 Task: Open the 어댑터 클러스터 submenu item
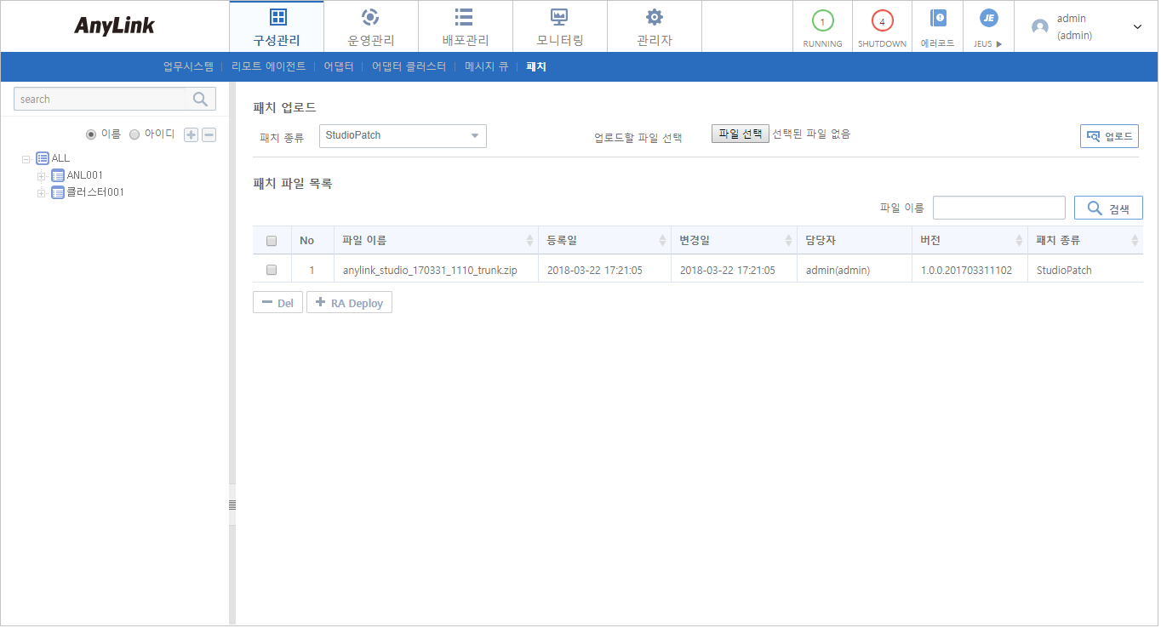pyautogui.click(x=409, y=66)
